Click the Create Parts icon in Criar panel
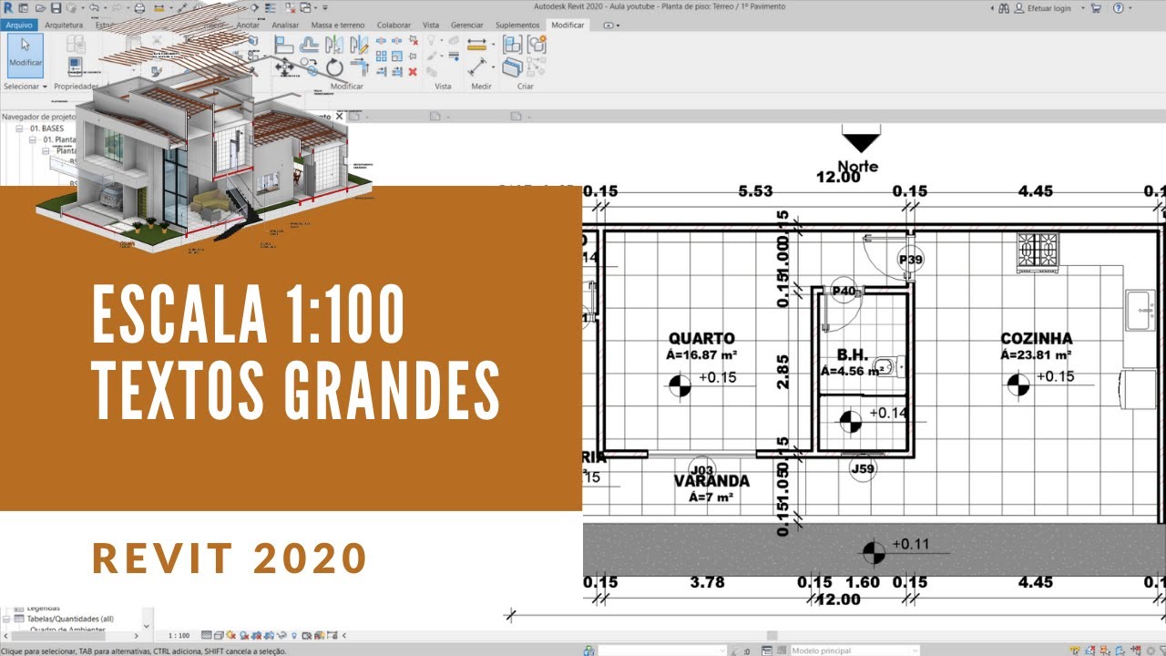Screen dimensions: 1166x656 [x=513, y=67]
